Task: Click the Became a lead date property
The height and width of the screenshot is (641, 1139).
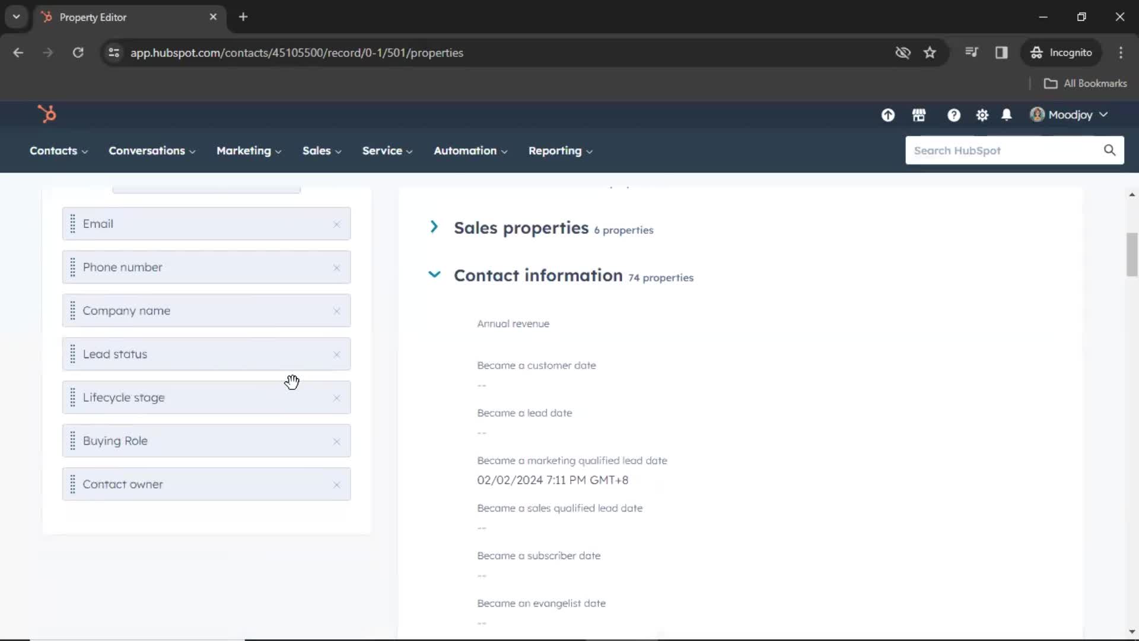Action: coord(524,412)
